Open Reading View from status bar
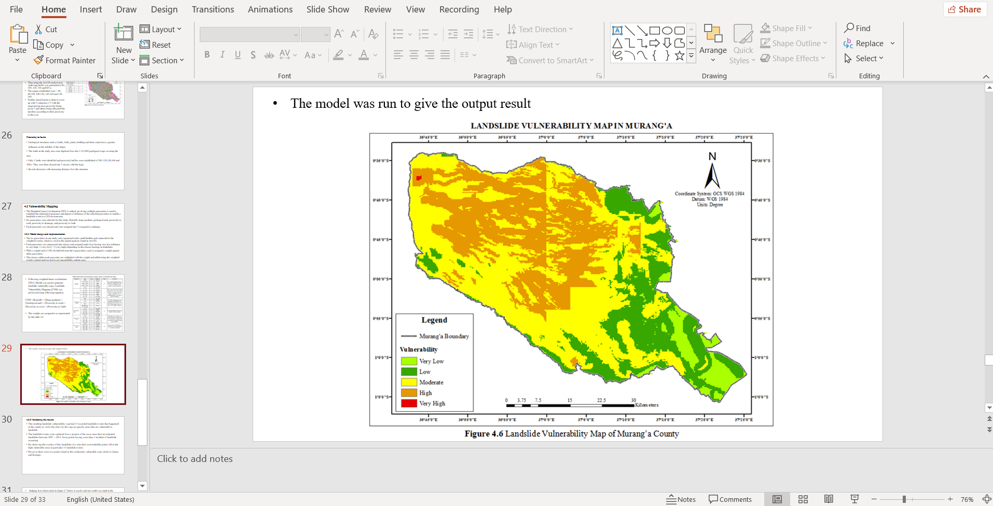 click(829, 499)
